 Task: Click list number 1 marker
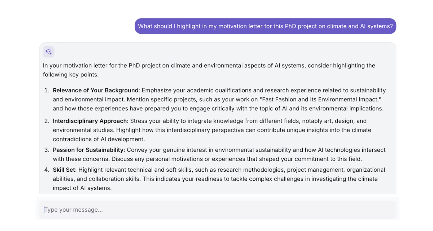tap(47, 90)
